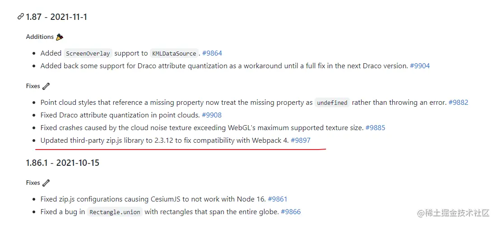Click the 1.87 - 2021-11-1 release heading
Viewport: 497px width, 225px height.
pos(56,17)
